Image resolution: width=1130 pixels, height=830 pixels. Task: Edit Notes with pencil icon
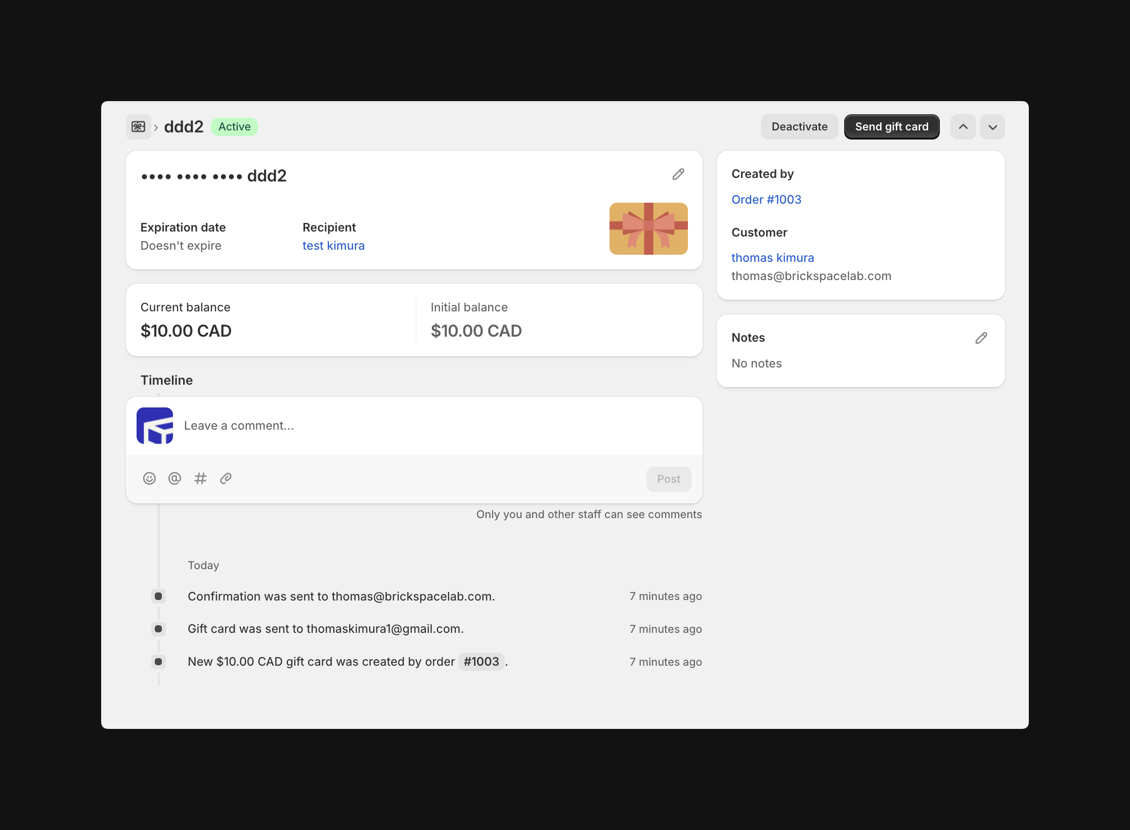pos(981,338)
